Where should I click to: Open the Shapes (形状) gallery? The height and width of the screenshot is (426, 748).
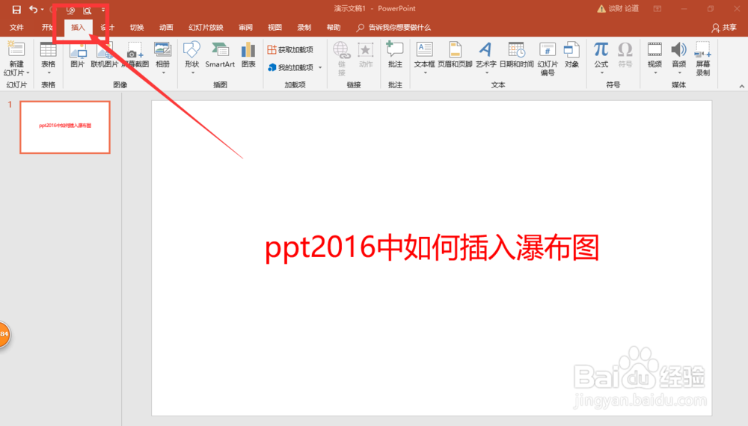coord(191,59)
